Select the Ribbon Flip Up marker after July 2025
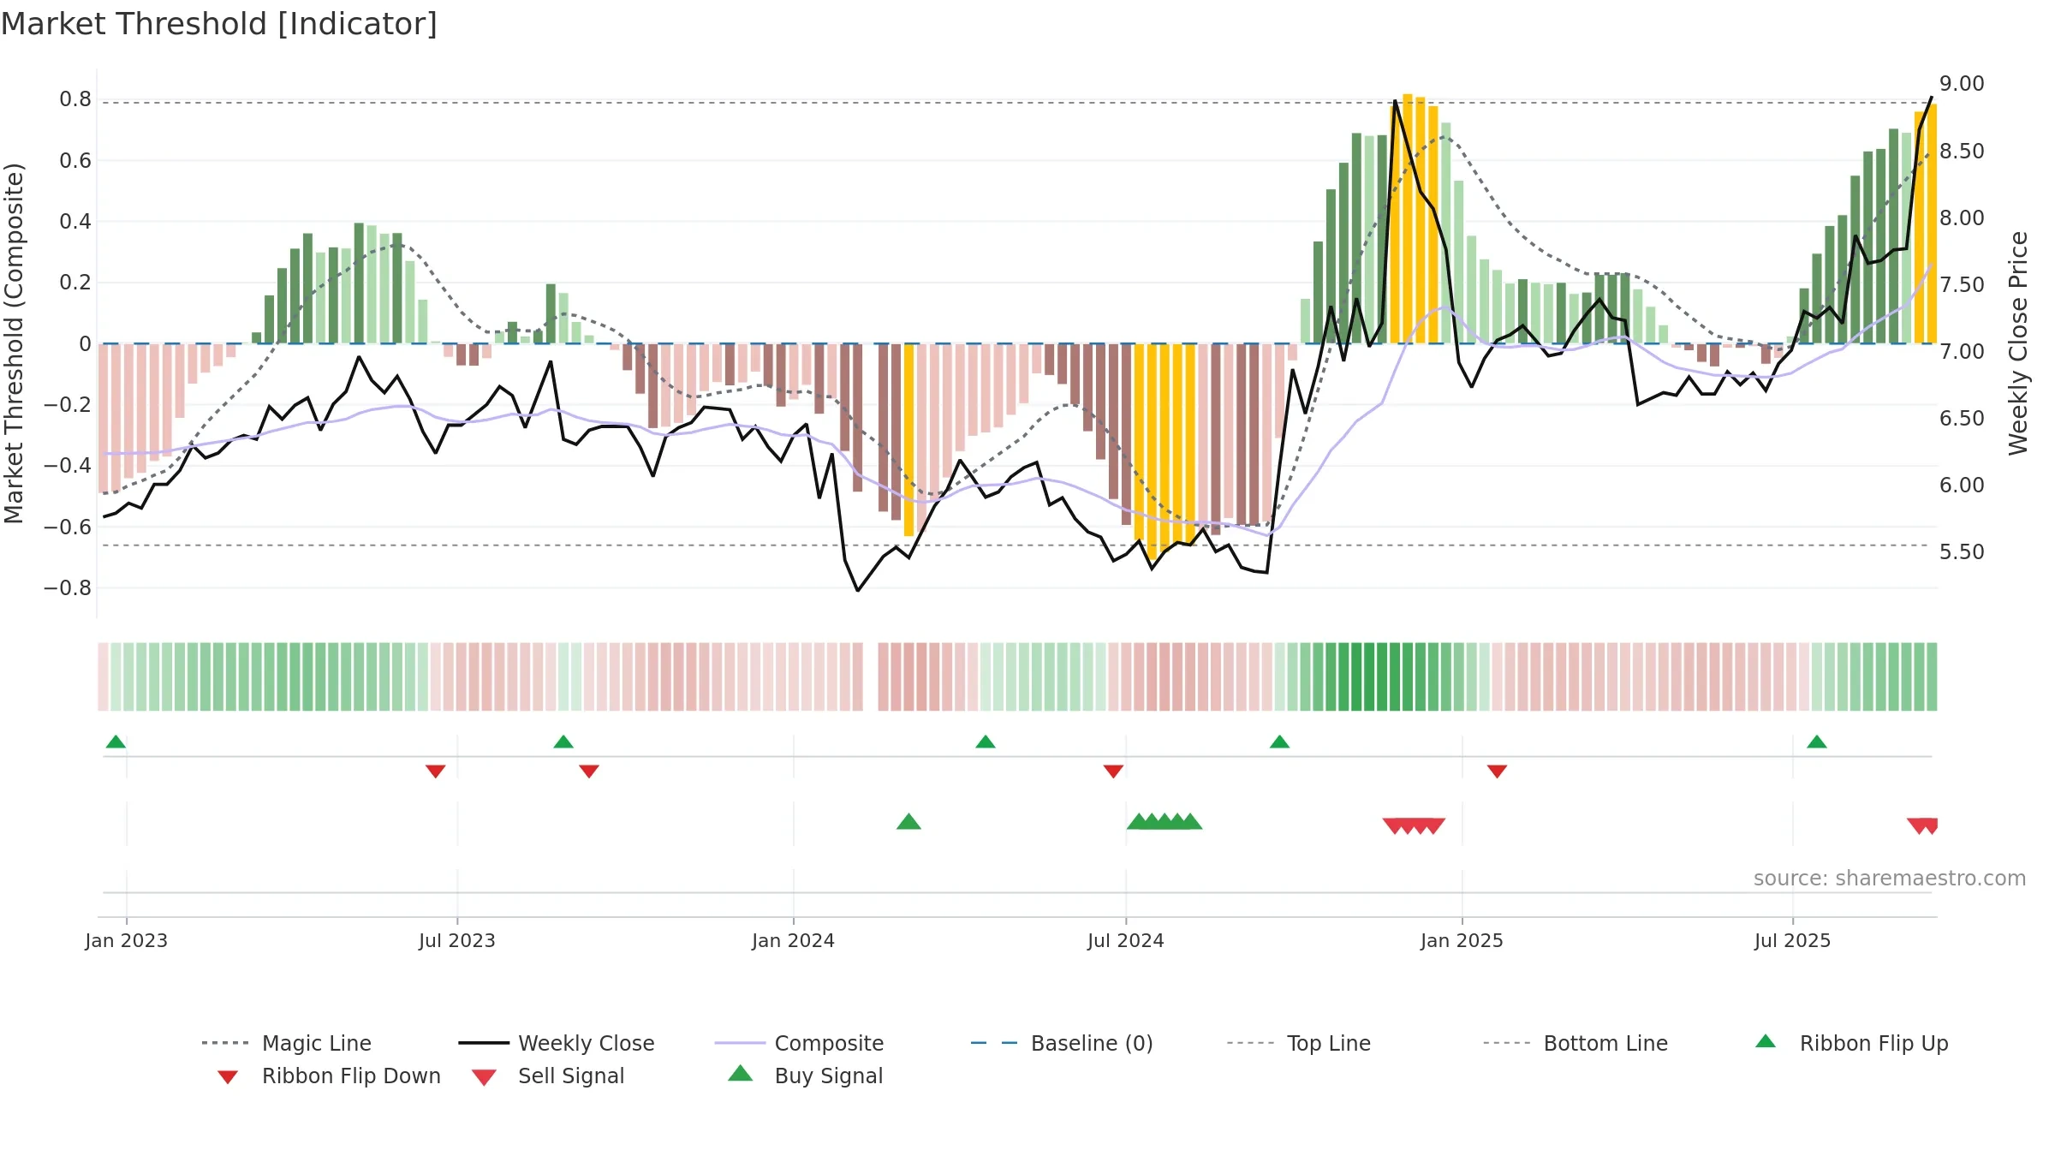 point(1817,742)
